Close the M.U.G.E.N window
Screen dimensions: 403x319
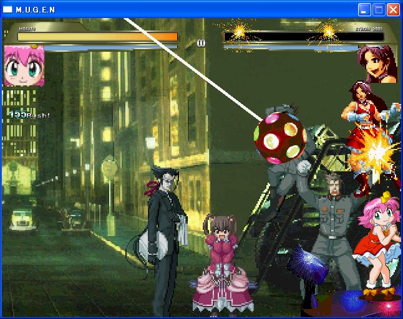pos(393,10)
